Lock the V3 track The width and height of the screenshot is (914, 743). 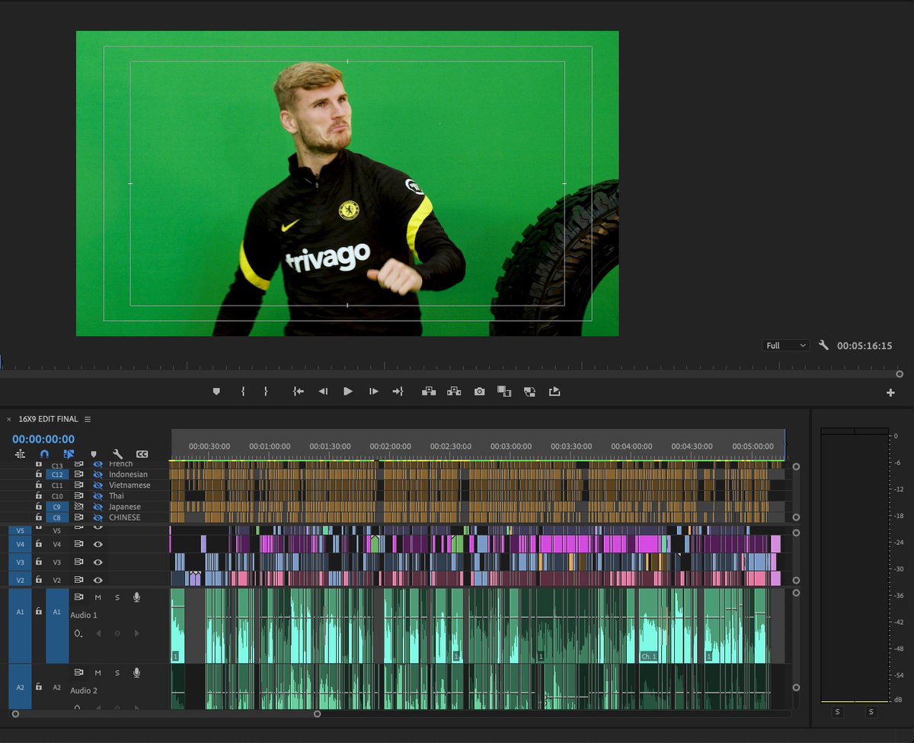click(x=39, y=562)
